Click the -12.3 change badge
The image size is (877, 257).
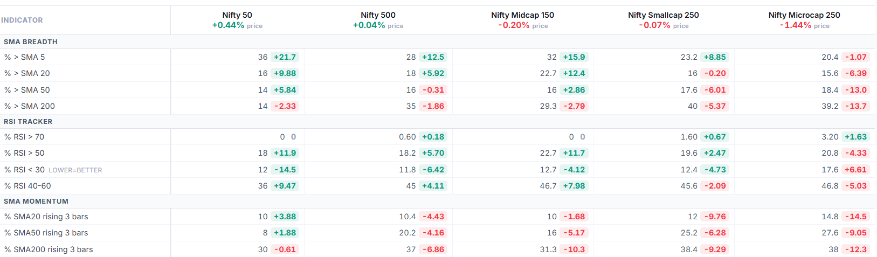pos(855,249)
